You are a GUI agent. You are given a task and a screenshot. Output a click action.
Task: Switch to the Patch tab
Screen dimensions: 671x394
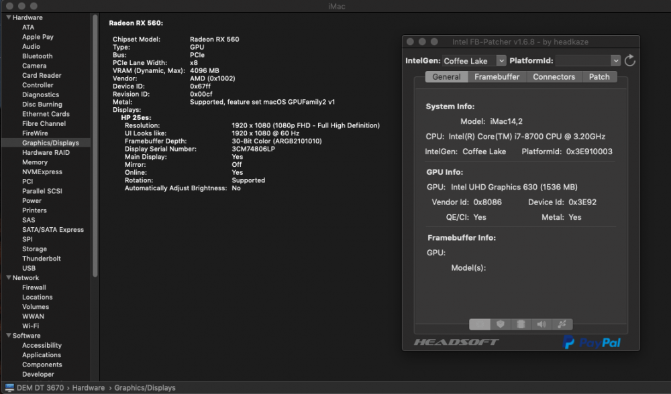click(599, 77)
